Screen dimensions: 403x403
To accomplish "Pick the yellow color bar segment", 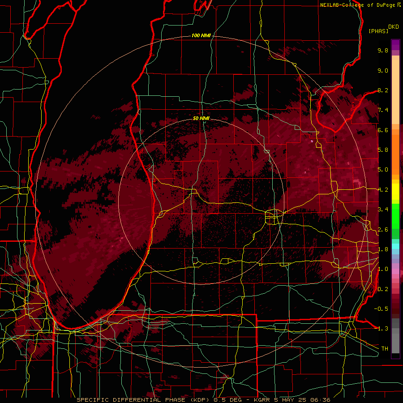I will point(395,192).
